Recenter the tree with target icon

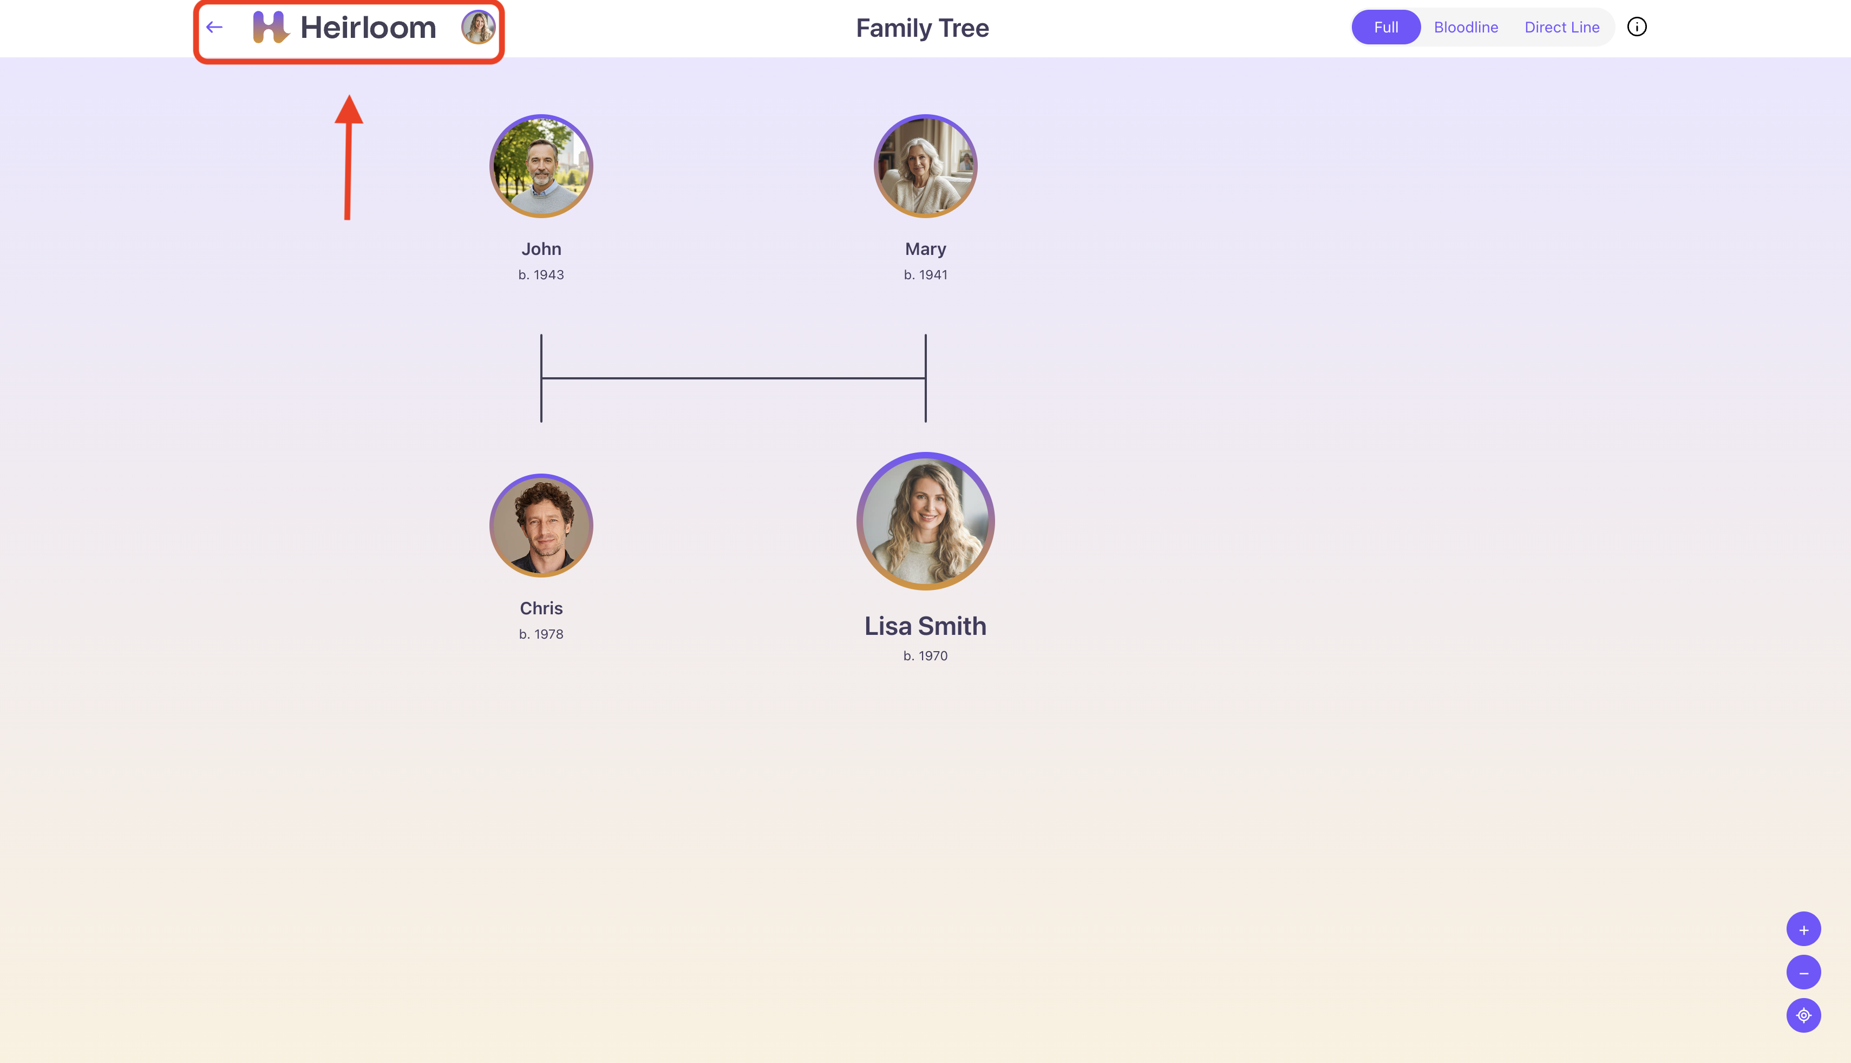(x=1803, y=1015)
